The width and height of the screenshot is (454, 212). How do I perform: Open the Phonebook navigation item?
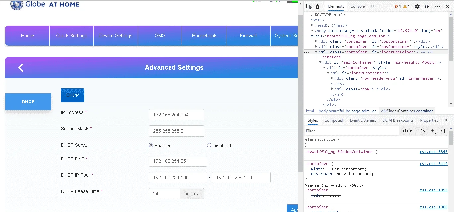click(x=204, y=36)
